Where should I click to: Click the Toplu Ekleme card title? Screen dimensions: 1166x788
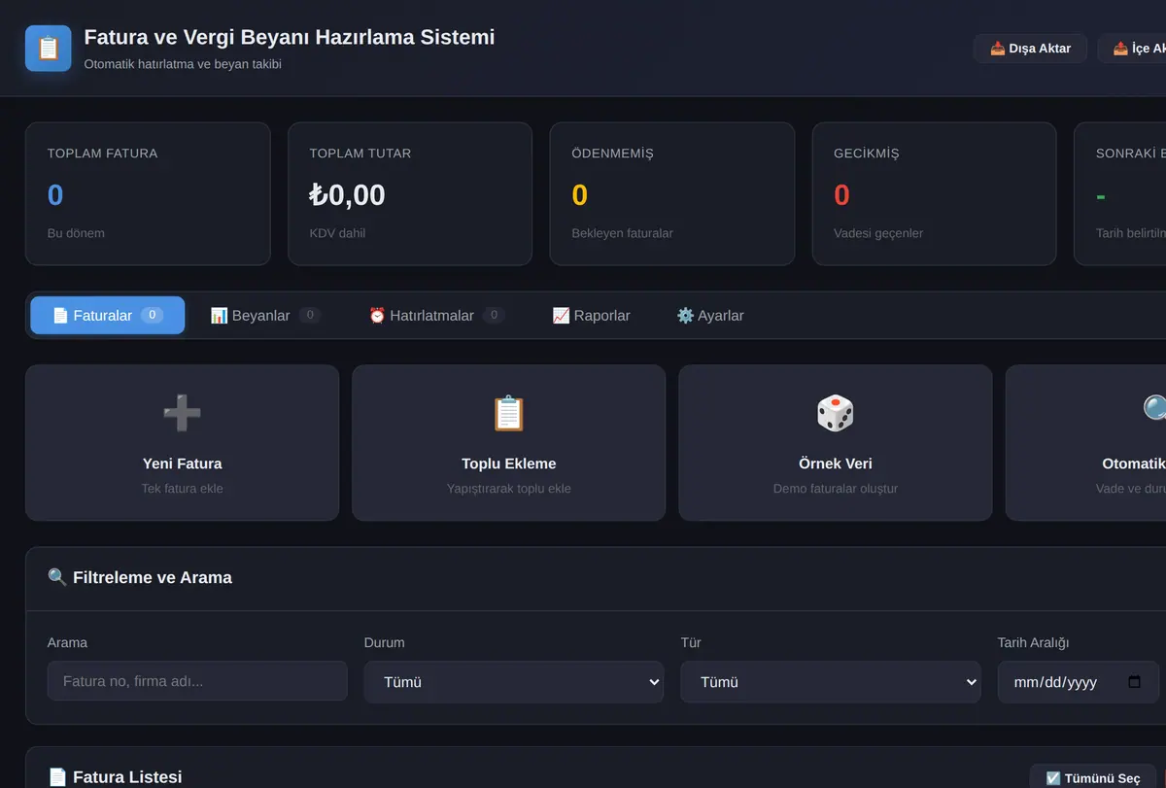pos(509,463)
